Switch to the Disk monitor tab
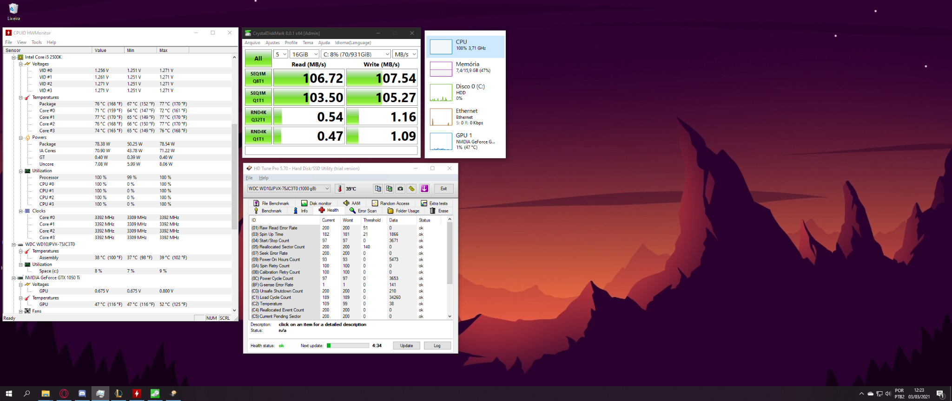 click(316, 203)
